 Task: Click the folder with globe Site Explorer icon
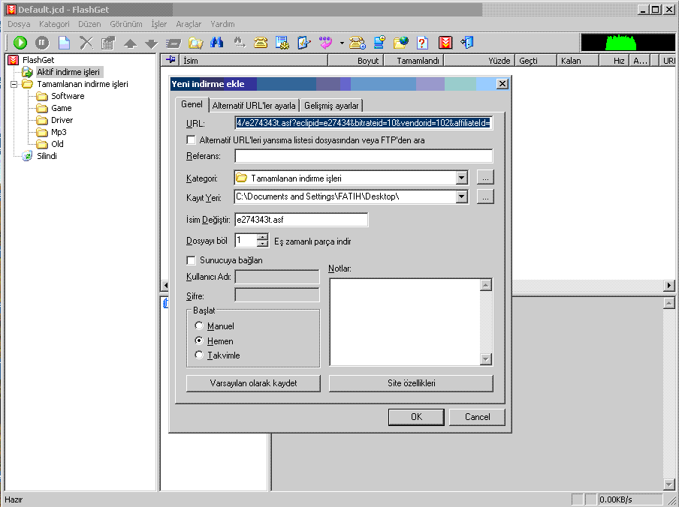coord(401,42)
